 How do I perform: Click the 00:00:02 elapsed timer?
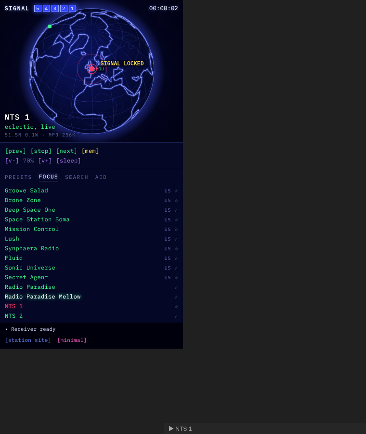(x=164, y=8)
